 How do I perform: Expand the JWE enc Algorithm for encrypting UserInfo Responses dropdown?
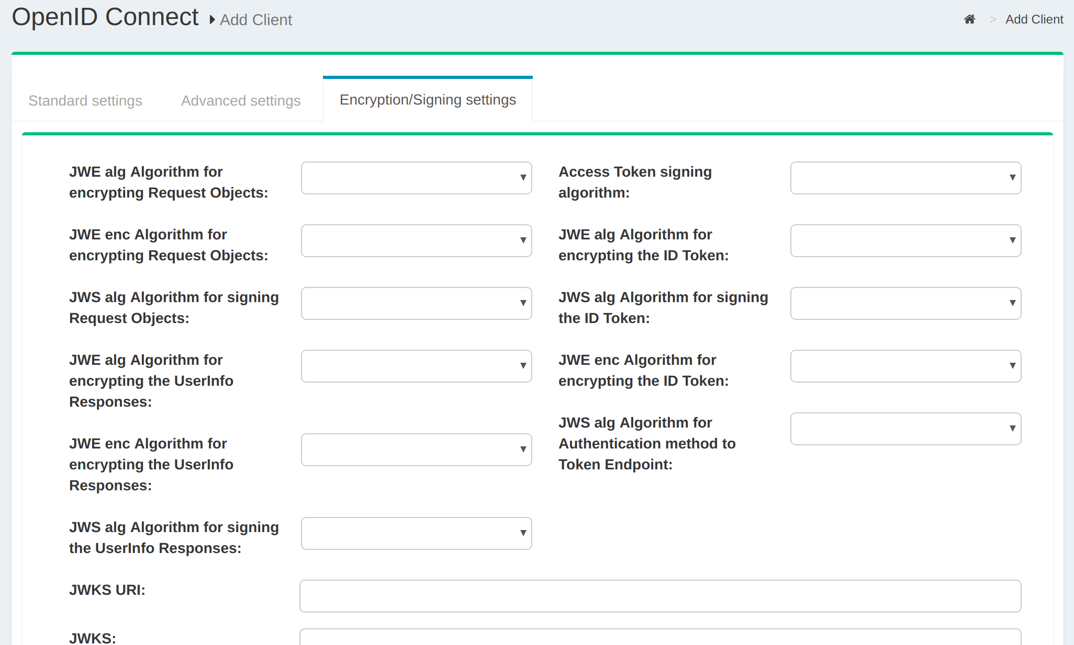pyautogui.click(x=416, y=450)
